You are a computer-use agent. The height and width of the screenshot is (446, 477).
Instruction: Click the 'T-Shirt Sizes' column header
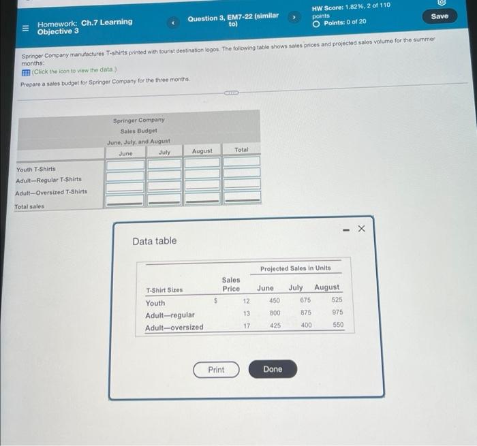[x=165, y=290]
